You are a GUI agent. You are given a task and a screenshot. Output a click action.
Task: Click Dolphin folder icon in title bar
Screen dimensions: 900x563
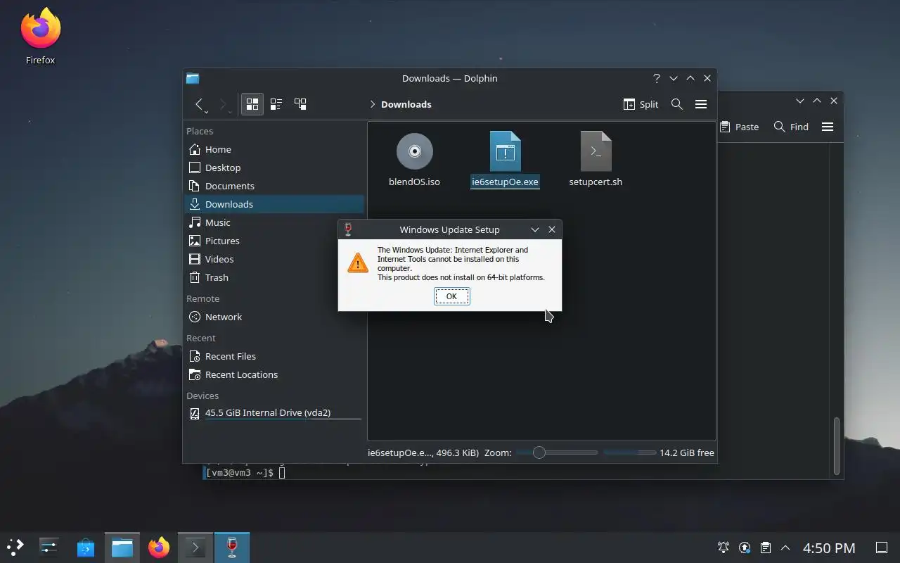pyautogui.click(x=193, y=78)
